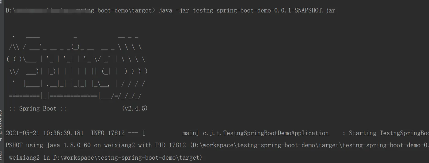The image size is (429, 163).
Task: Click the 'INFO 17812' log level text
Action: pos(108,133)
